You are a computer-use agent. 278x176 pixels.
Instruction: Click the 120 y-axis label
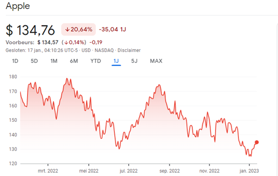pos(13,164)
